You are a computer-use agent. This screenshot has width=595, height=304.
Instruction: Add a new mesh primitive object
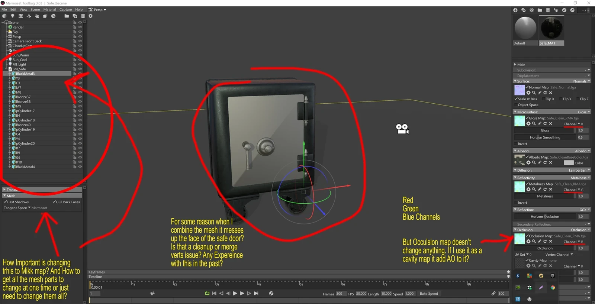pyautogui.click(x=4, y=16)
